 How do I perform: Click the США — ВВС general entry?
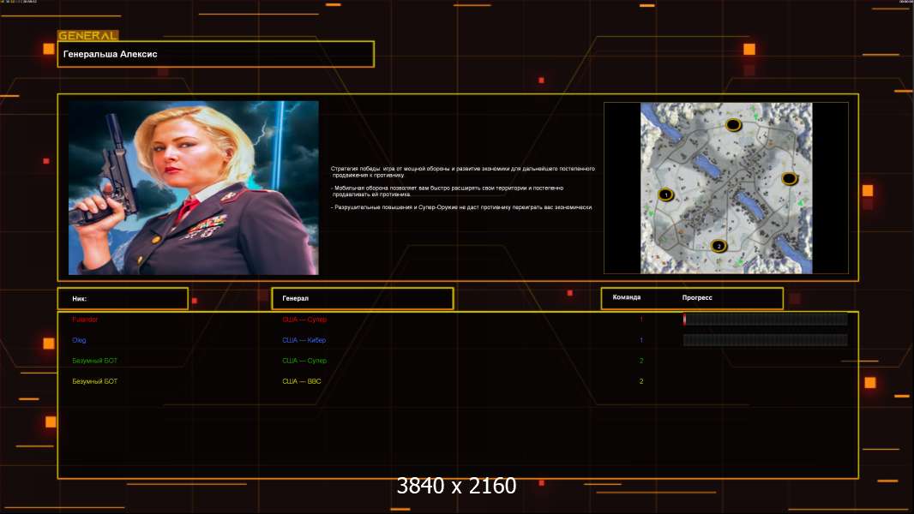pyautogui.click(x=301, y=381)
